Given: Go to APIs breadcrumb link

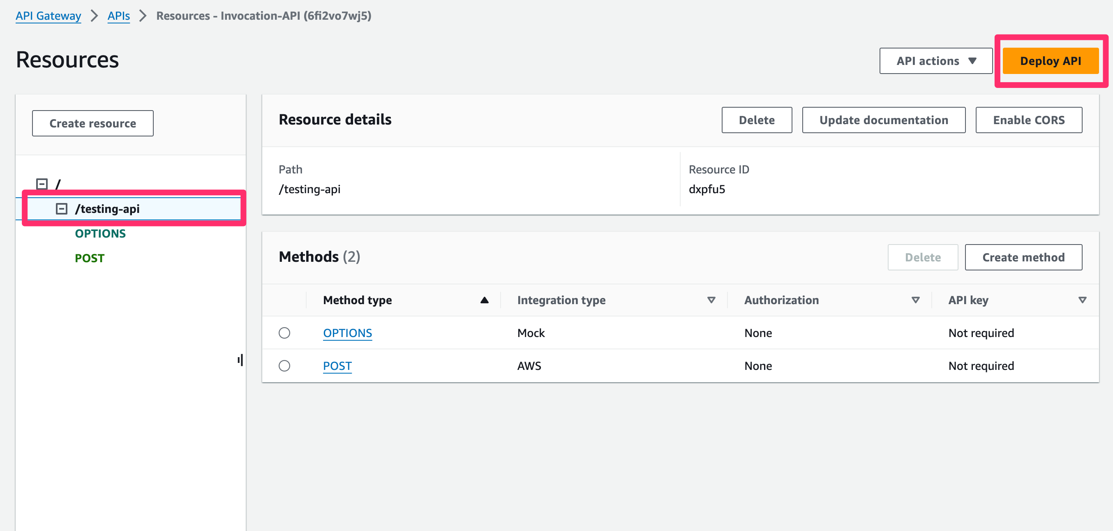Looking at the screenshot, I should point(118,16).
